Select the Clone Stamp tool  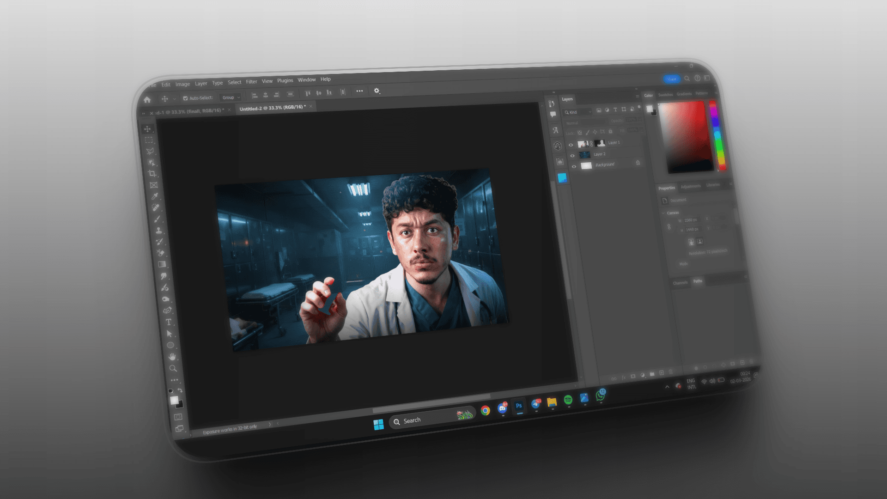tap(158, 230)
